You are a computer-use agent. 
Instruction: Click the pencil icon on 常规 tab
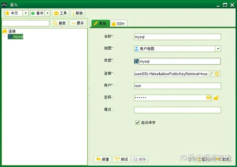click(x=95, y=23)
